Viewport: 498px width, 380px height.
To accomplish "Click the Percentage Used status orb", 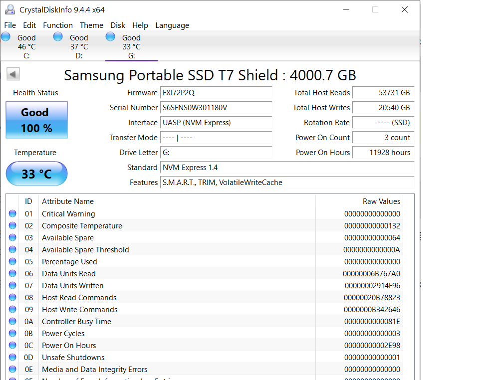I will (x=12, y=261).
